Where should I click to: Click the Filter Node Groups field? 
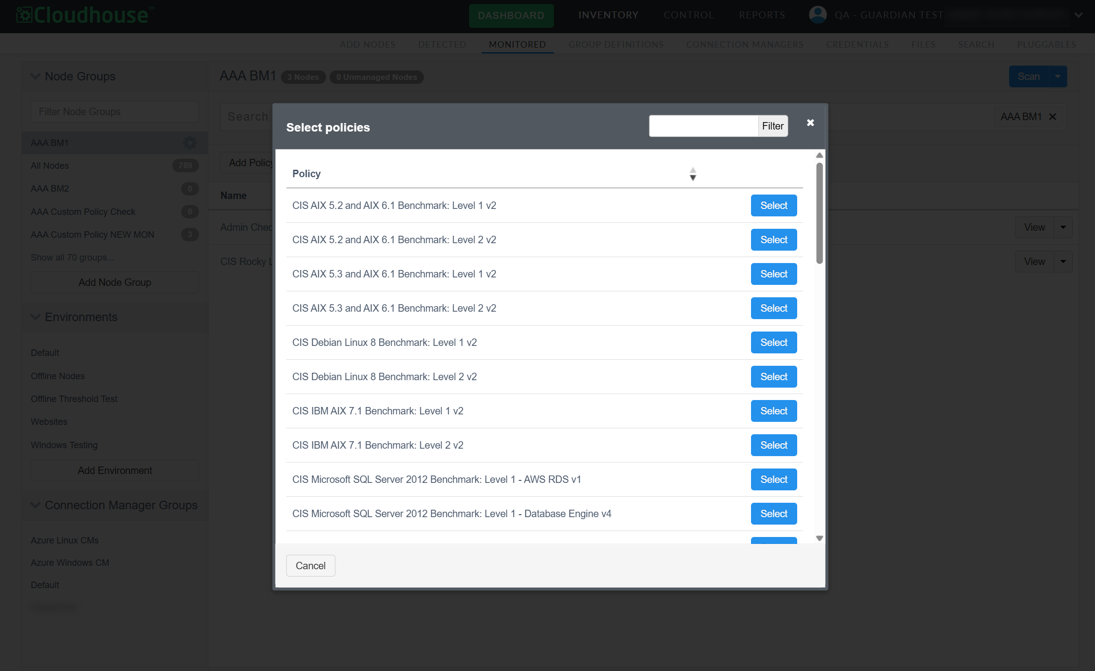click(115, 112)
